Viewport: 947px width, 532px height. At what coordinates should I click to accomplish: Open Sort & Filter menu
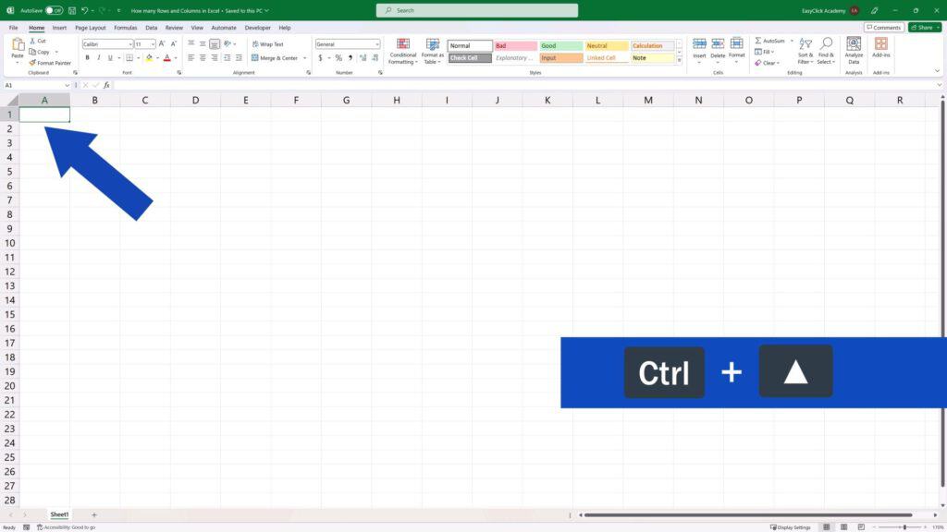pyautogui.click(x=806, y=52)
